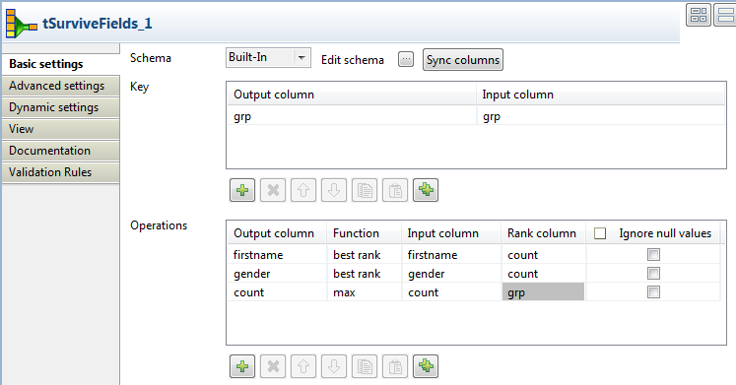This screenshot has height=385, width=736.
Task: Select firstname output column cell in Operations
Action: (x=278, y=255)
